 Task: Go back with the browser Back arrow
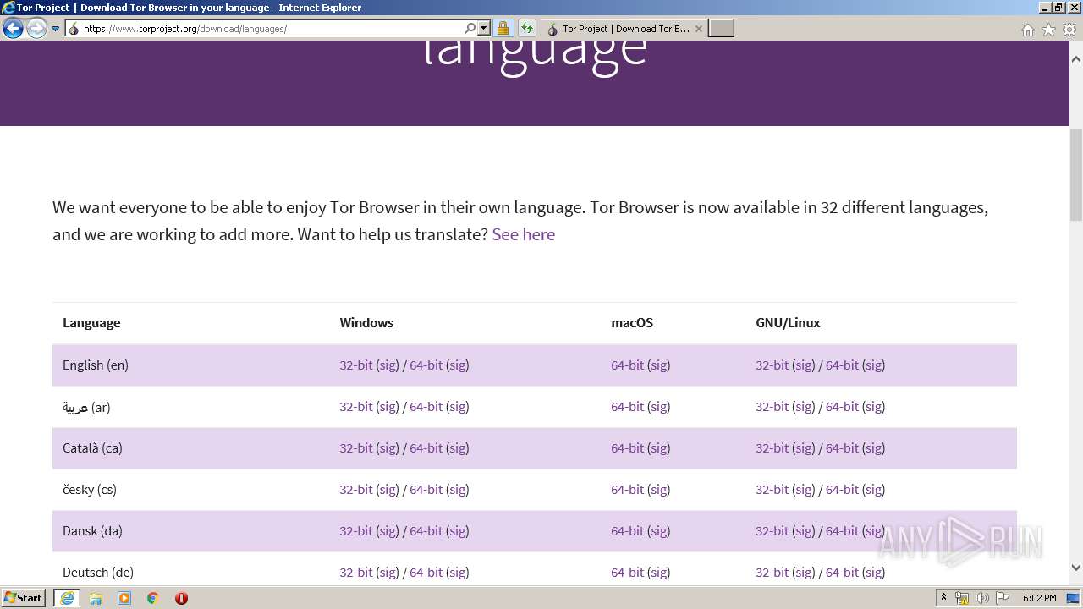pyautogui.click(x=13, y=29)
